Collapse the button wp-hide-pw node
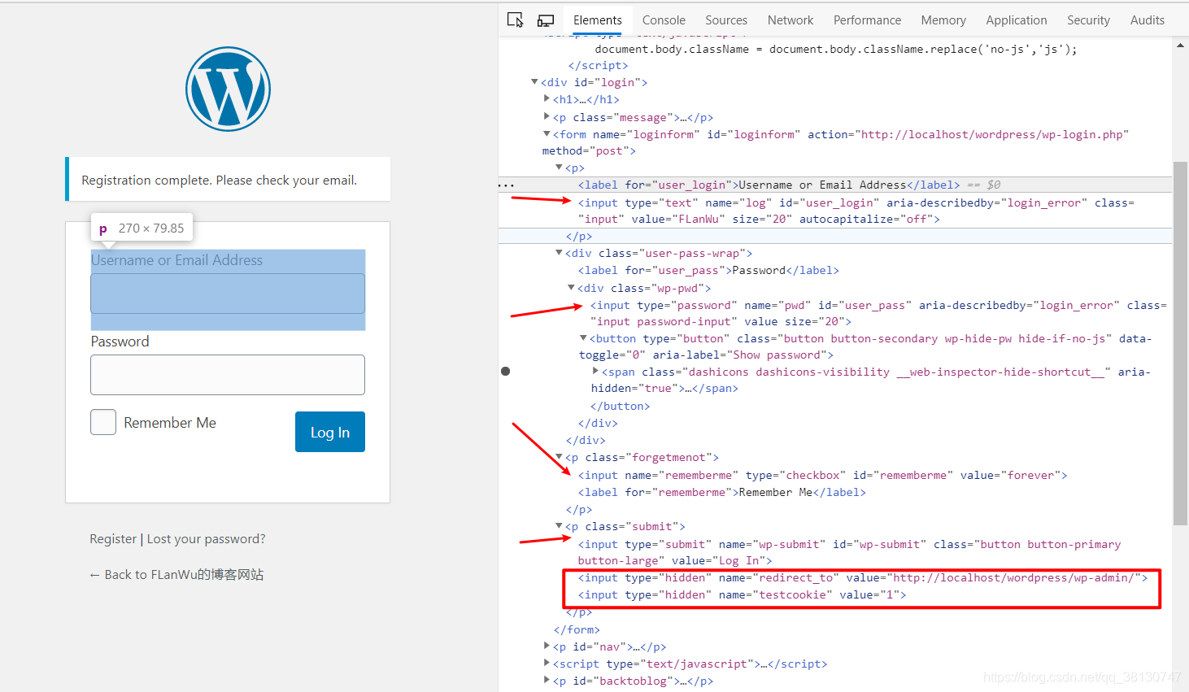The image size is (1189, 692). (x=583, y=338)
